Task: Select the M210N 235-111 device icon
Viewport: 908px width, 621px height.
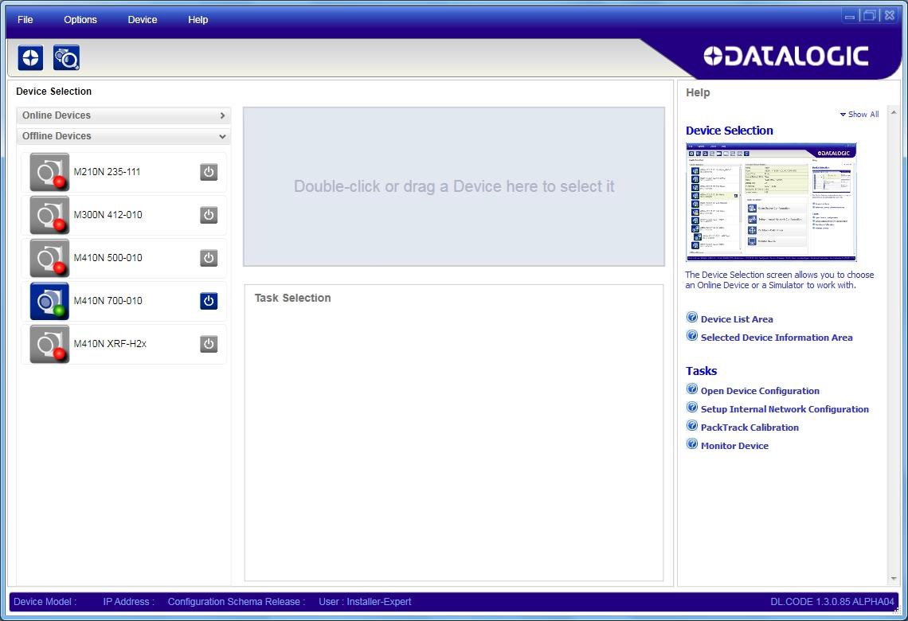Action: coord(49,172)
